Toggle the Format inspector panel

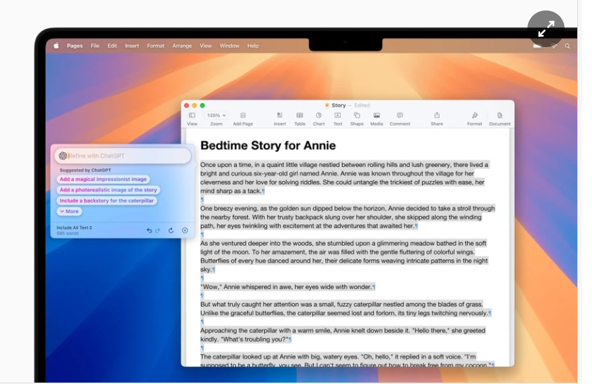[x=475, y=116]
